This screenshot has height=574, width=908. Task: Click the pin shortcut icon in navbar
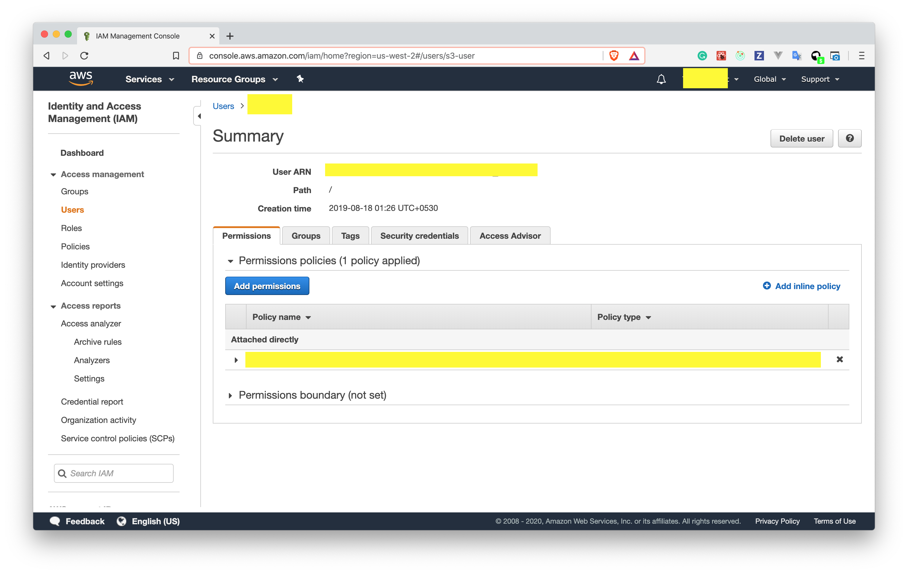300,79
